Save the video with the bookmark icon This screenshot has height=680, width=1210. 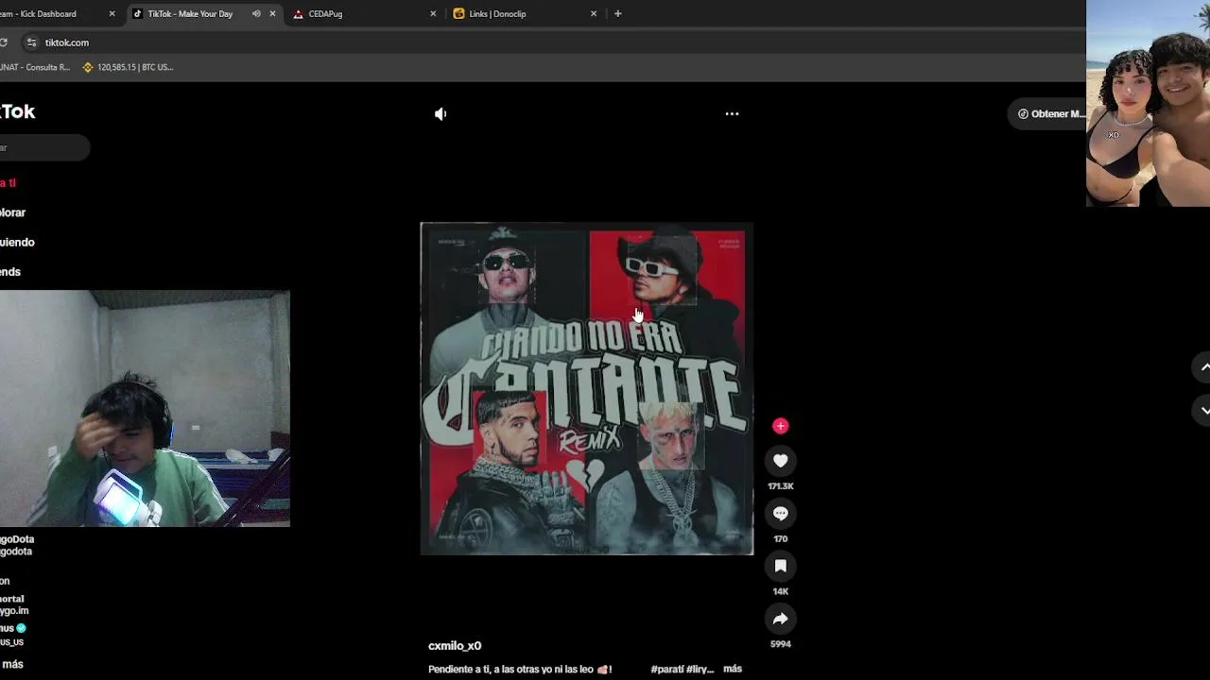(780, 567)
